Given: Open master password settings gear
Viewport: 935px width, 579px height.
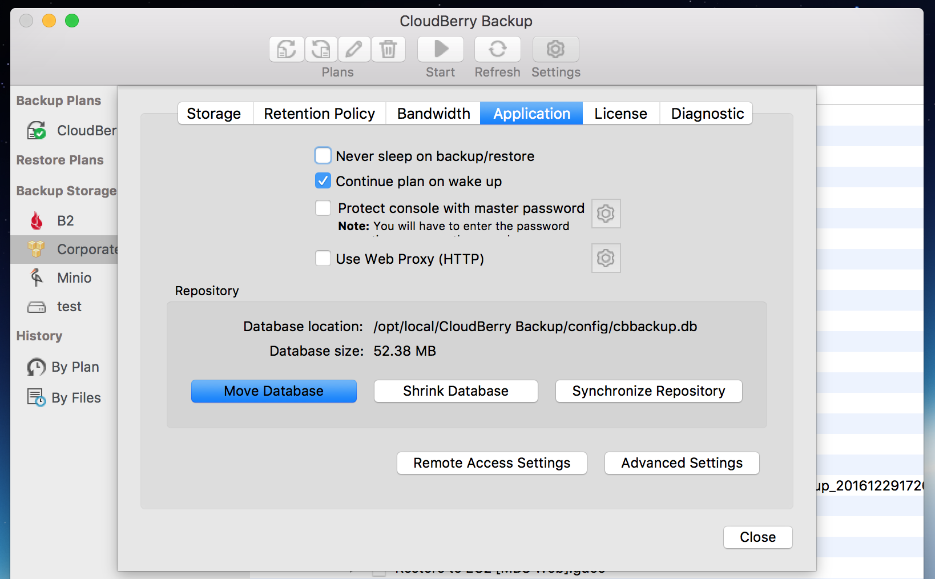Looking at the screenshot, I should tap(606, 214).
